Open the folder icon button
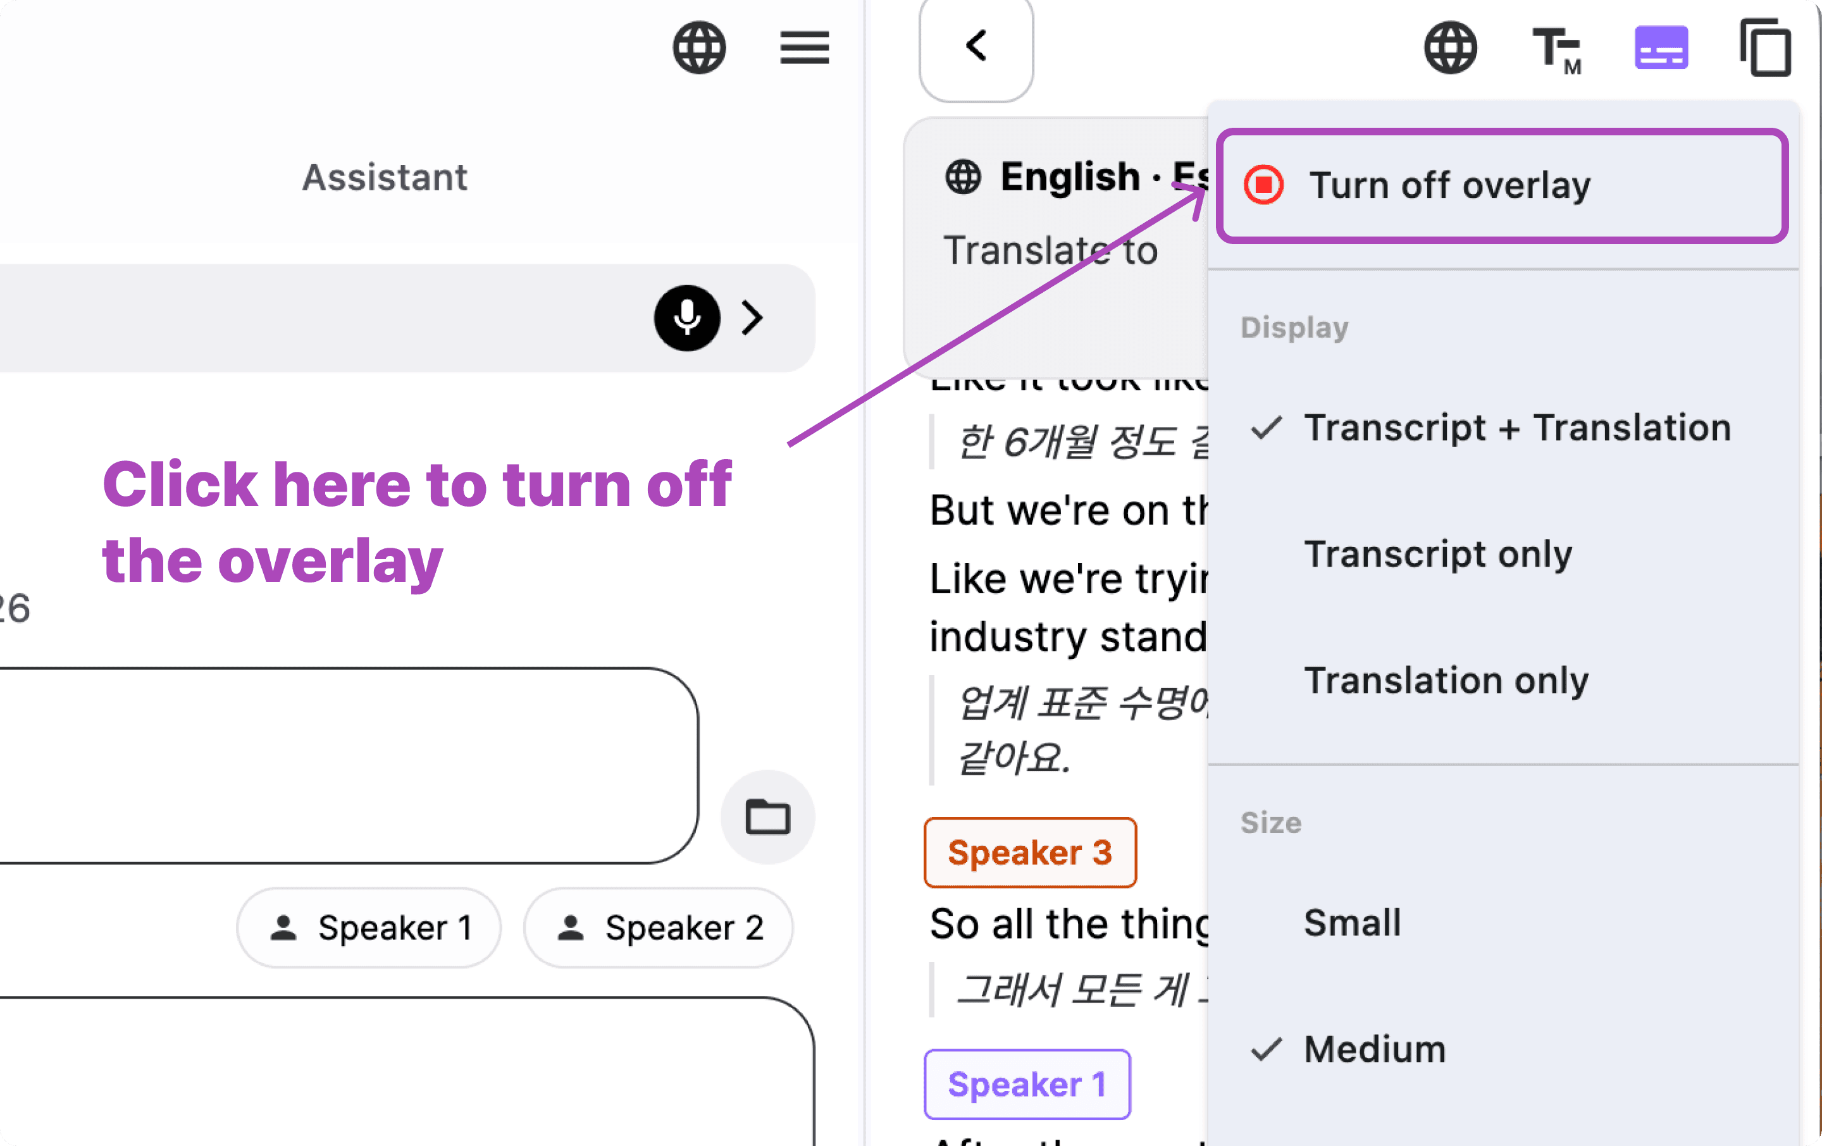1822x1146 pixels. [x=767, y=817]
